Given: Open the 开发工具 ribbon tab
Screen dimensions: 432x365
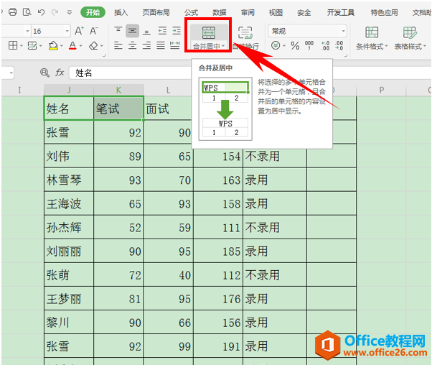Looking at the screenshot, I should click(341, 12).
